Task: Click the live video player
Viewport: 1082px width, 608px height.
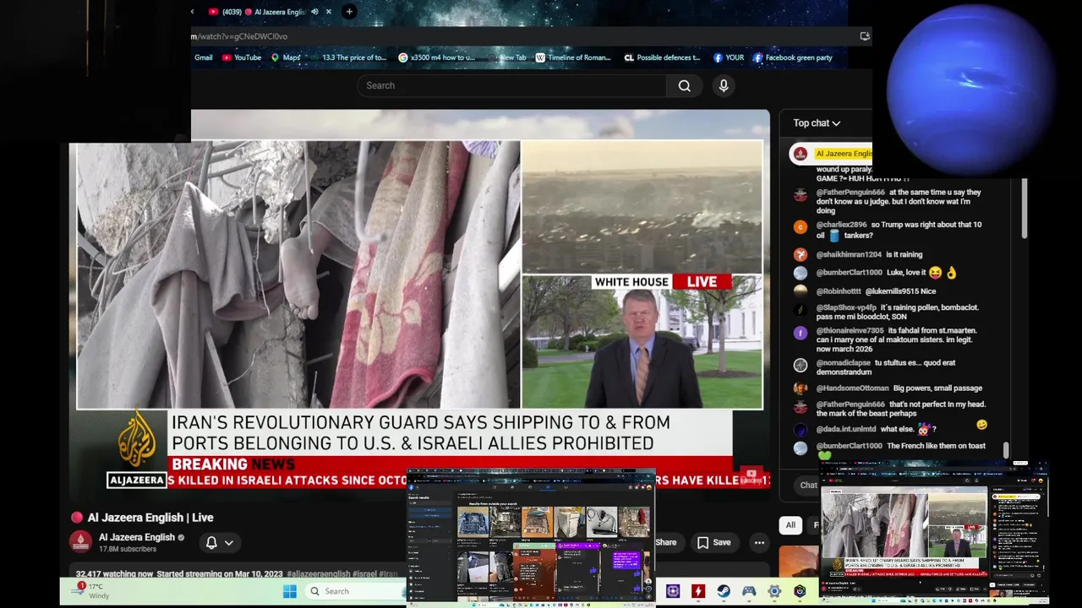Action: click(419, 300)
